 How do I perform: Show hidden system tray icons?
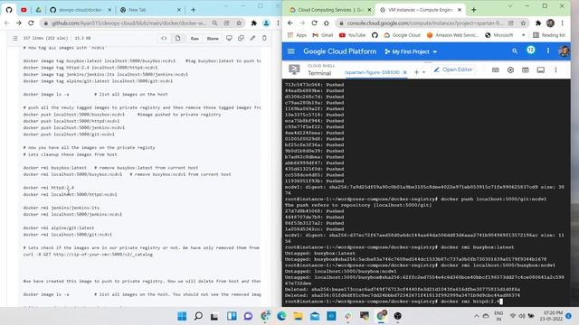pos(477,316)
